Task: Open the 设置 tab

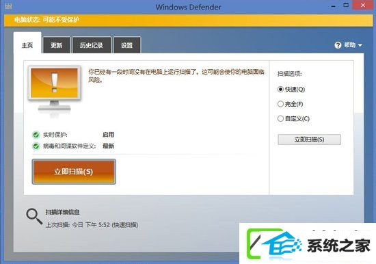Action: 126,45
